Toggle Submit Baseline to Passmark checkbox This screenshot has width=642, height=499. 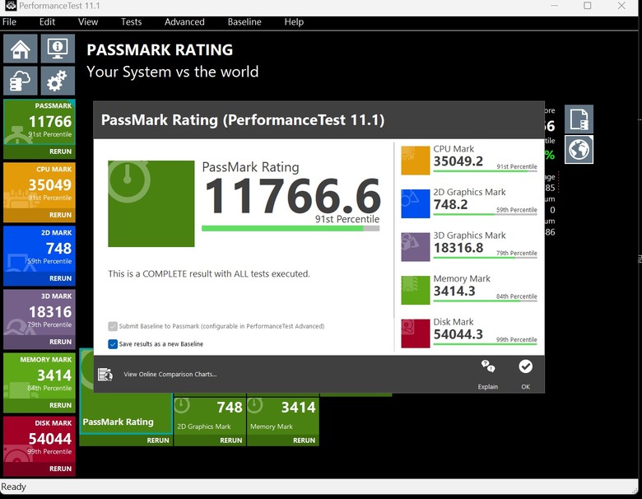[113, 326]
